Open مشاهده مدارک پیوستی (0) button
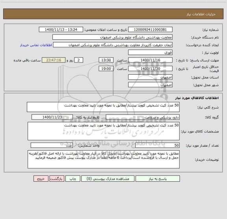227x219 pixels. (108, 179)
